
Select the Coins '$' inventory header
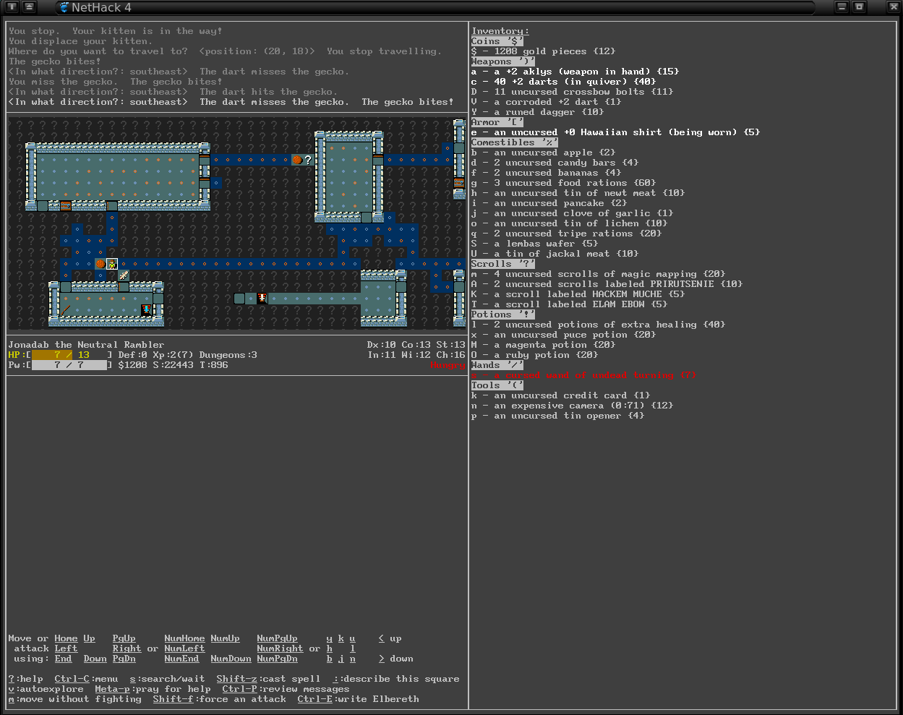[497, 41]
